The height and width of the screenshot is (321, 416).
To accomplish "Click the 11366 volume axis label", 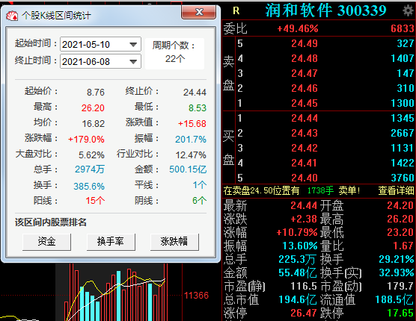I will [x=196, y=296].
